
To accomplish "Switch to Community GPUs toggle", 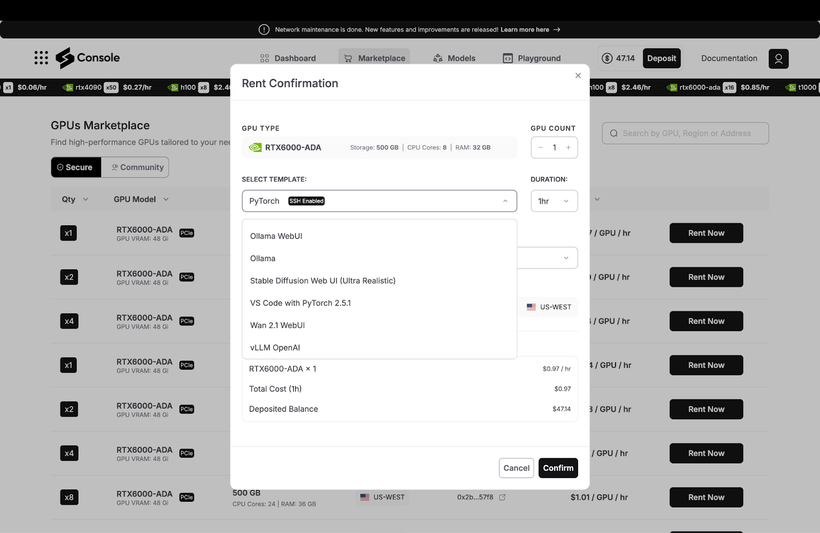I will (135, 167).
